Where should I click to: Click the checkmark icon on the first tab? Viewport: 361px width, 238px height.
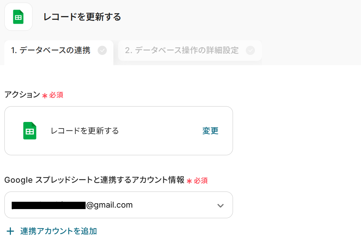point(102,51)
